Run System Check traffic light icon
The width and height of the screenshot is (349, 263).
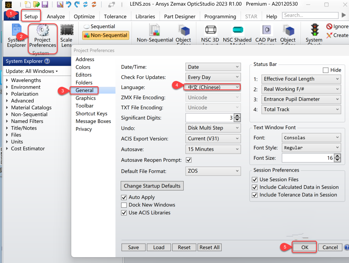coord(314,33)
